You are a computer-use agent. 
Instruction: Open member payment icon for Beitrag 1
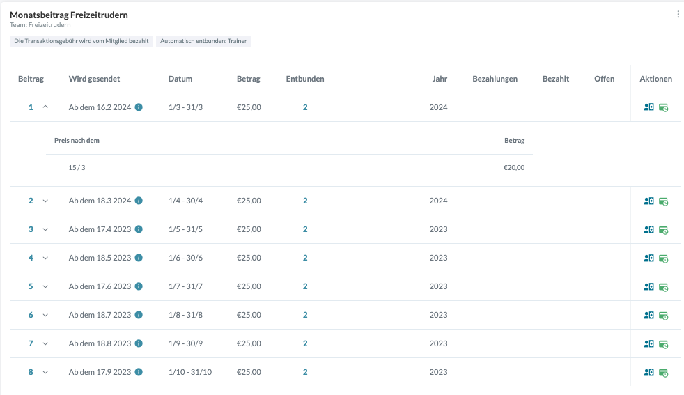pos(648,107)
